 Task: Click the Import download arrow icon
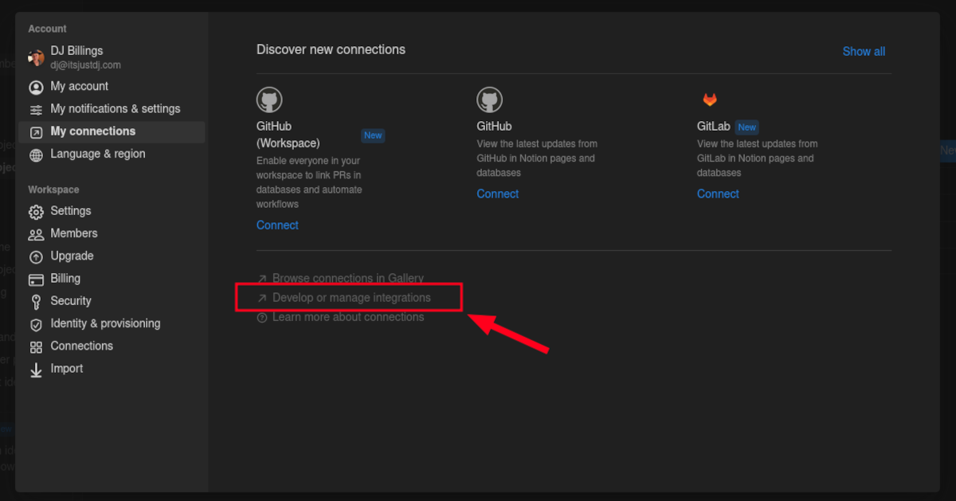[x=36, y=370]
